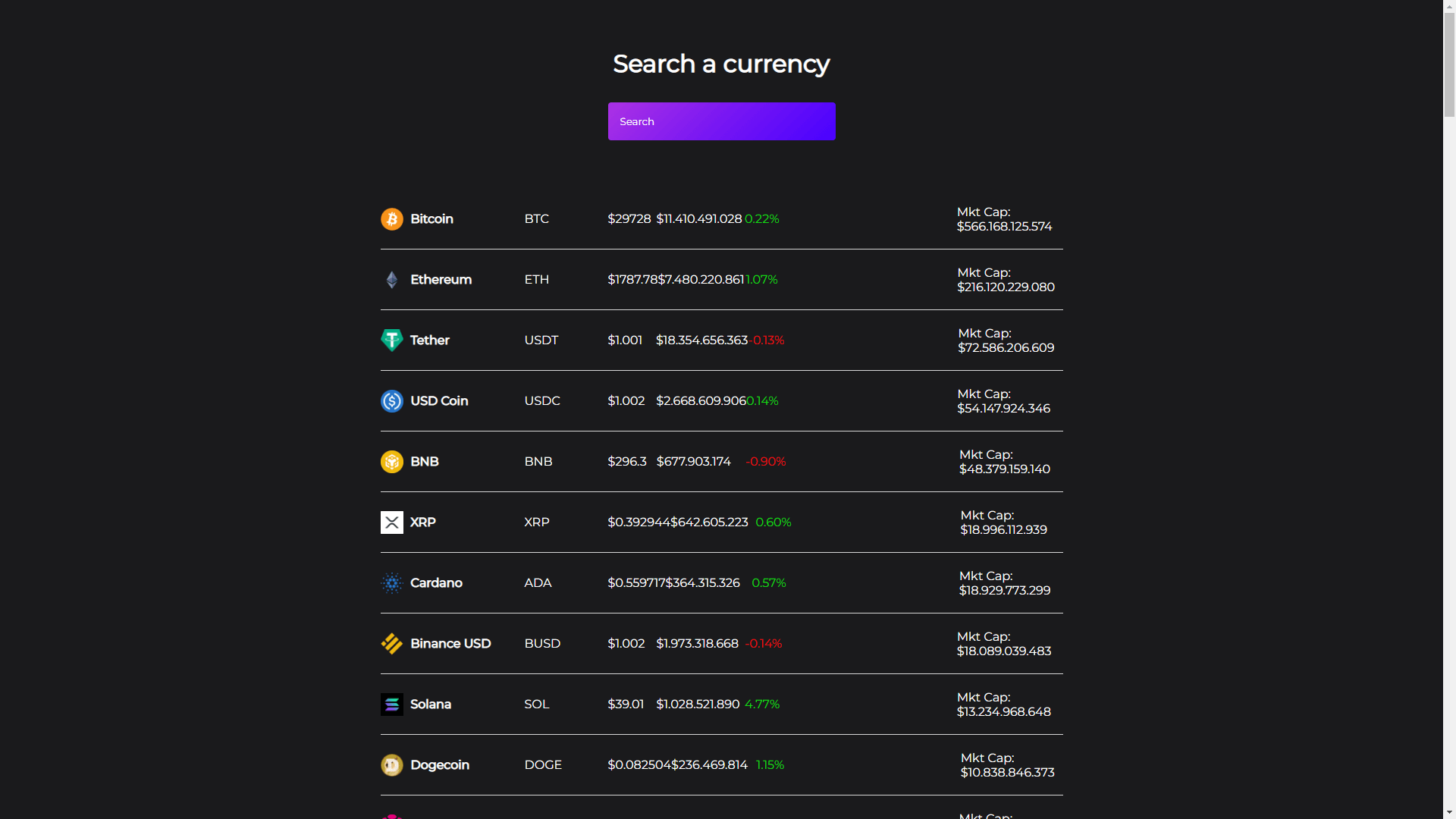
Task: Click Dogecoin's 1.15% price change
Action: click(x=770, y=765)
